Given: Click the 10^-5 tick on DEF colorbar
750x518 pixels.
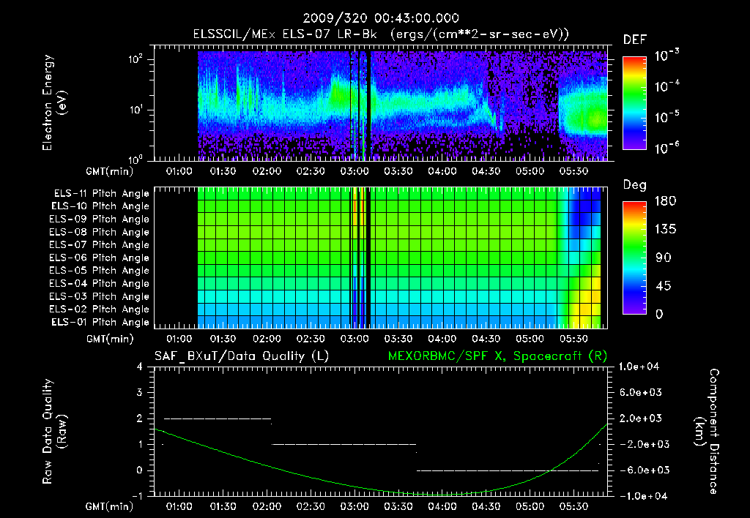Looking at the screenshot, I should point(667,118).
